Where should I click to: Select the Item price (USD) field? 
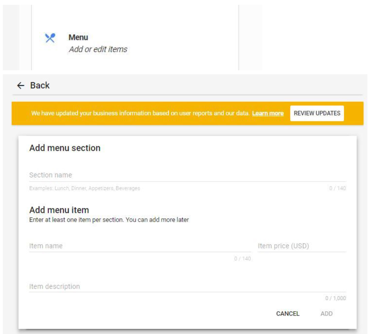coord(301,246)
